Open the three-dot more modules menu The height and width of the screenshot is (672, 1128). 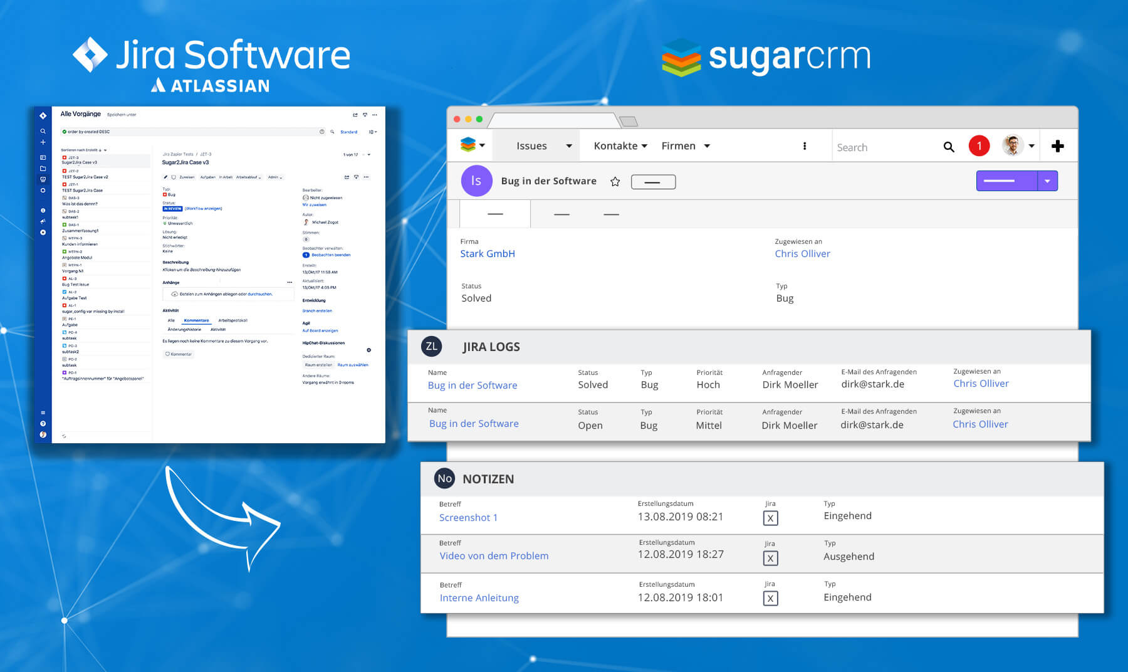click(805, 146)
